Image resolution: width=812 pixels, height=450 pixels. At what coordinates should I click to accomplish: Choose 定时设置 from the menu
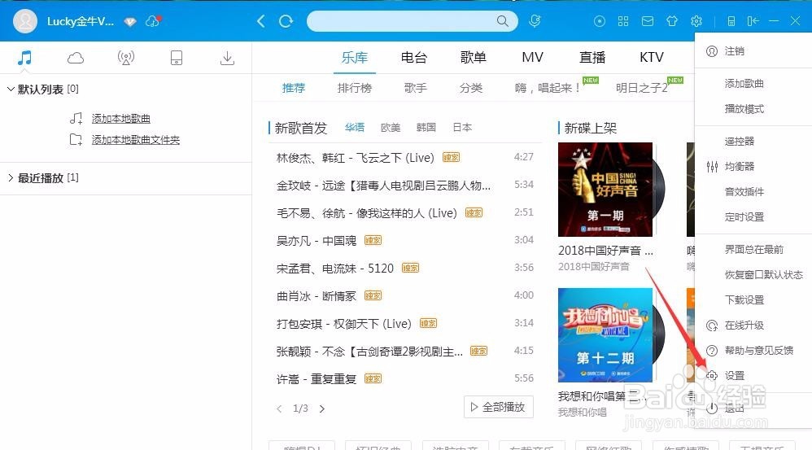pyautogui.click(x=744, y=217)
